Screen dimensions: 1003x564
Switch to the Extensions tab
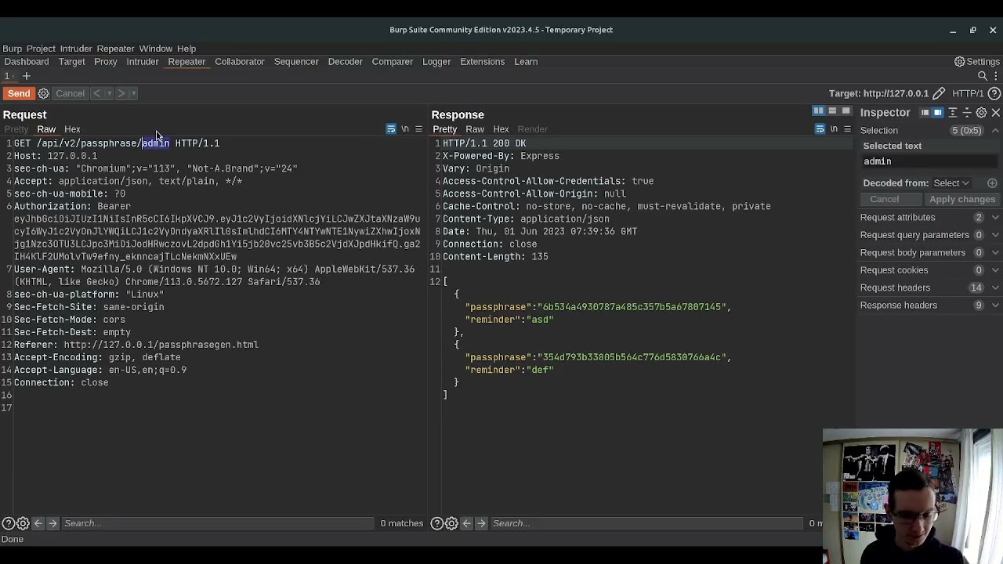point(482,62)
